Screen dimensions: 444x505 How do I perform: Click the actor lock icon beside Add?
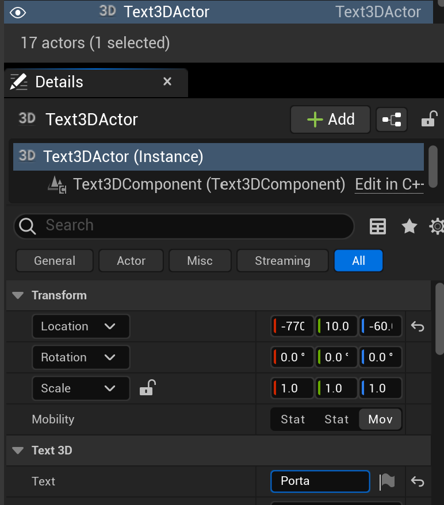(x=428, y=119)
